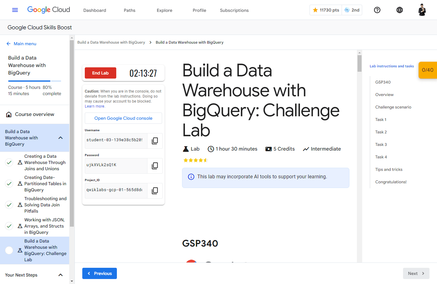
Task: Click empty completion circle for Challenge Lab
Action: point(9,250)
